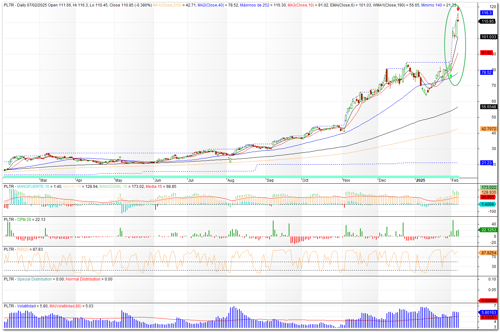
Task: Click the Media 15 = 98.85 indicator label
Action: pyautogui.click(x=161, y=187)
